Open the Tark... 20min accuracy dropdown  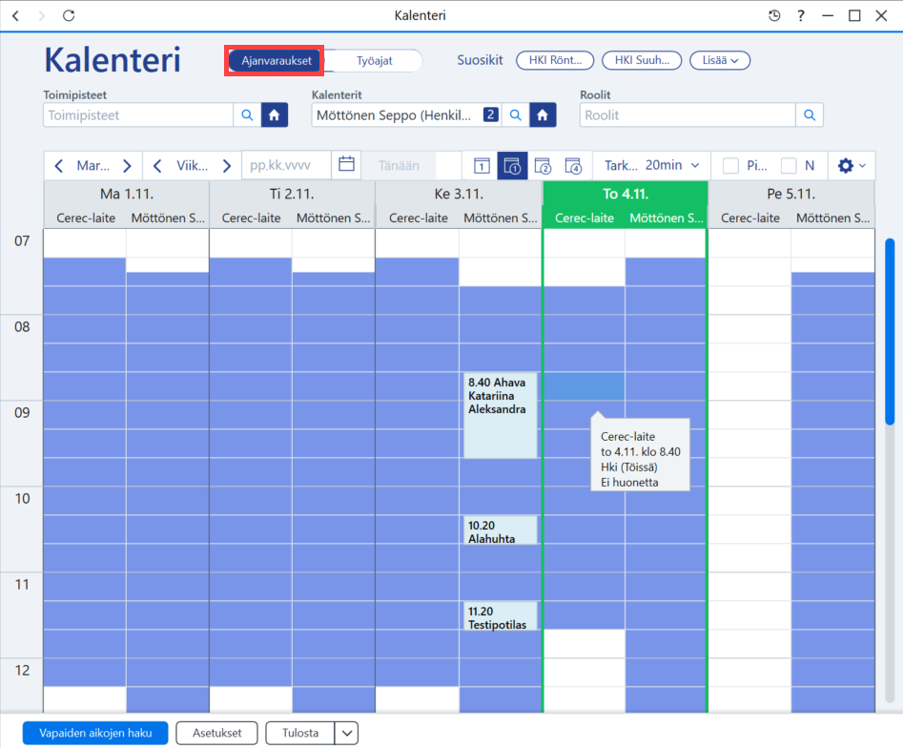[651, 165]
